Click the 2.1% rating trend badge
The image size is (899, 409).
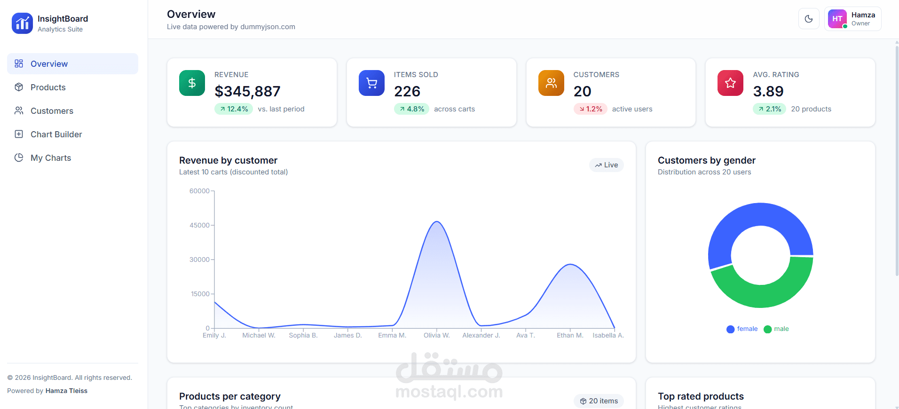coord(770,109)
